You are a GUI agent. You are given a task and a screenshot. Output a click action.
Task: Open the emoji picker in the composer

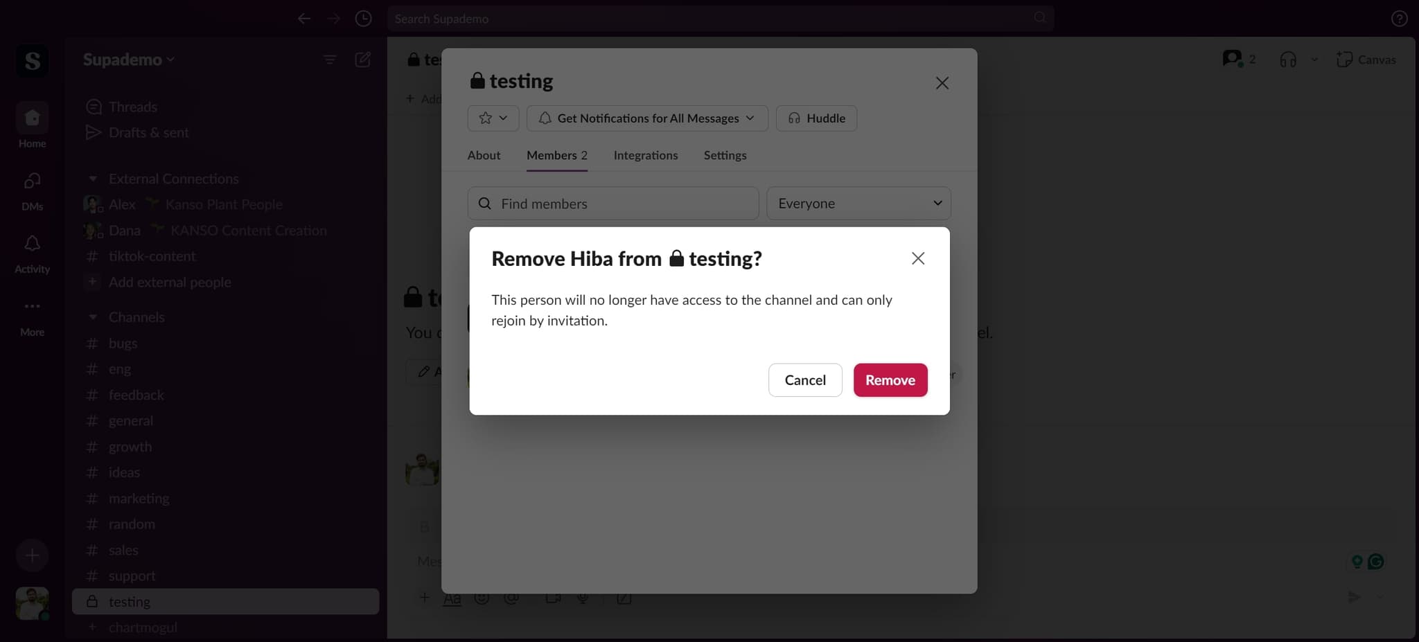pyautogui.click(x=483, y=598)
